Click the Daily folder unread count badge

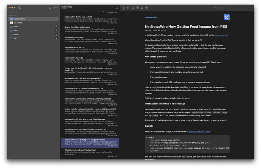pyautogui.click(x=56, y=26)
